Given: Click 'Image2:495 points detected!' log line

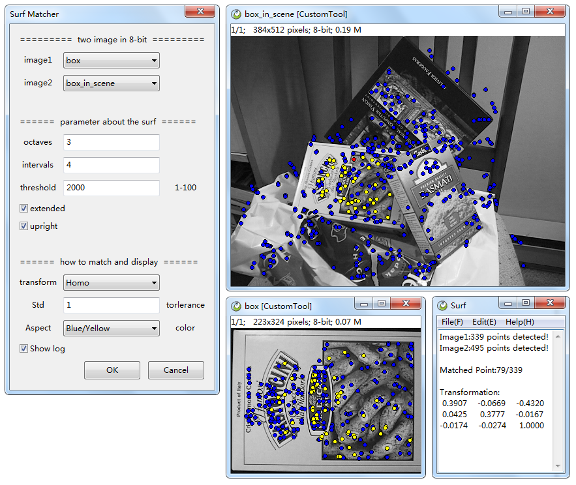Looking at the screenshot, I should pos(494,348).
